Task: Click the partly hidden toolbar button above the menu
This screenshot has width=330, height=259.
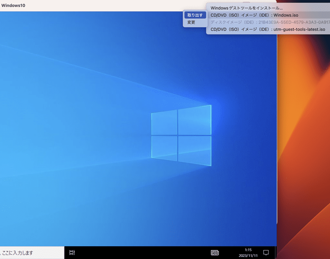Action: [246, 3]
